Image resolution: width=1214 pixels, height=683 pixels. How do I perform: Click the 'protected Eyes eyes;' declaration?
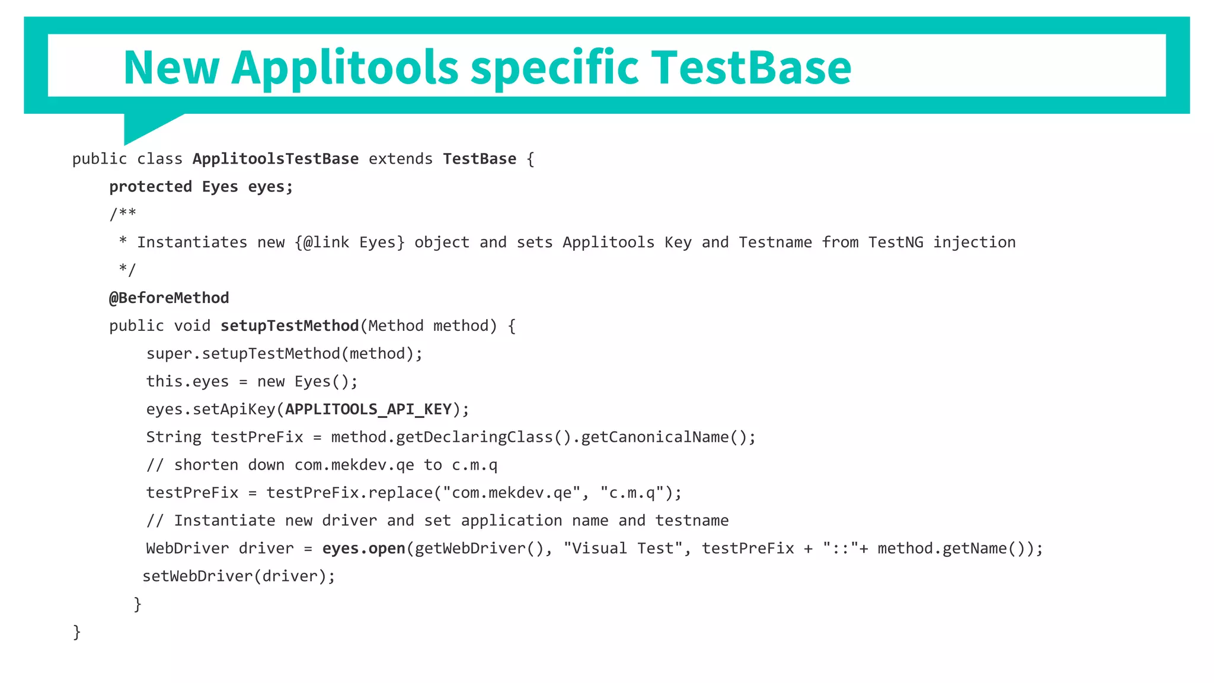point(201,187)
